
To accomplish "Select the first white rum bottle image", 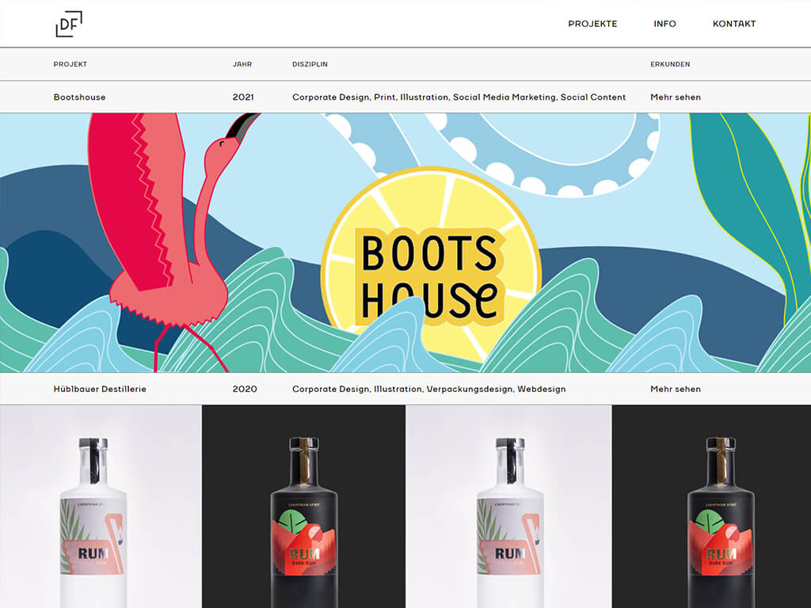I will pyautogui.click(x=101, y=507).
